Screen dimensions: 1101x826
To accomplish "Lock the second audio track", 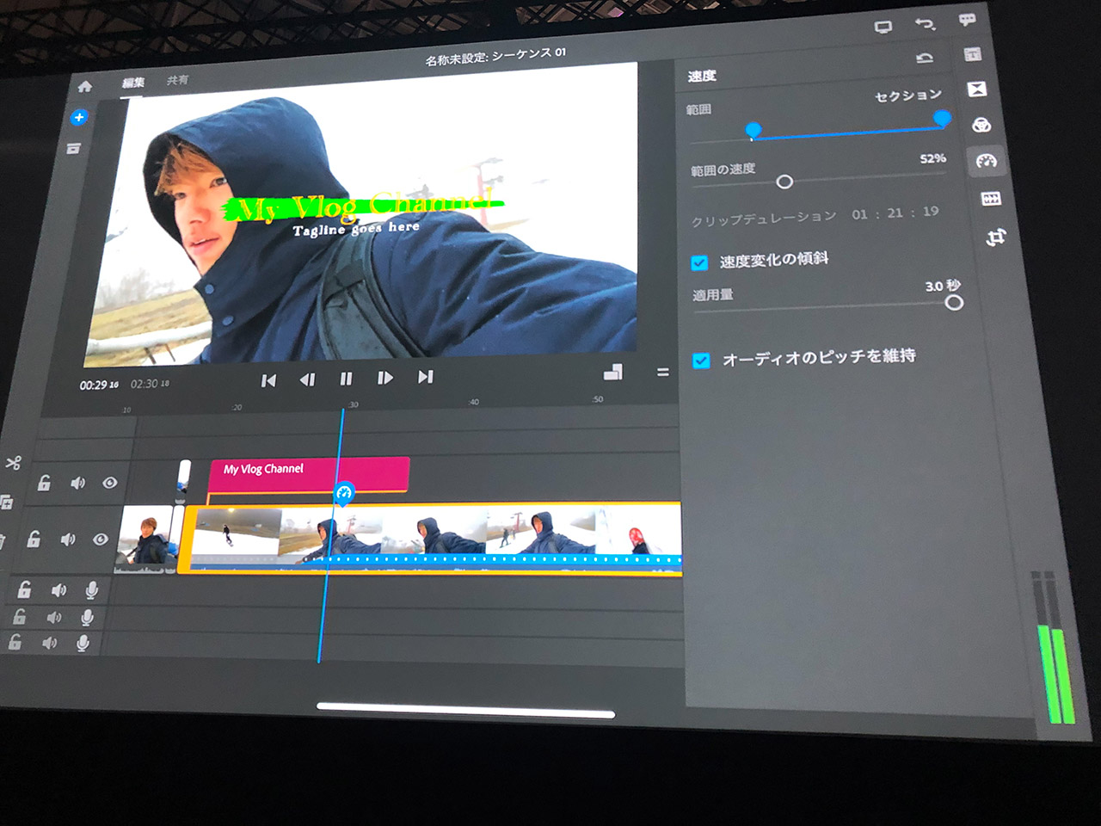I will point(19,617).
